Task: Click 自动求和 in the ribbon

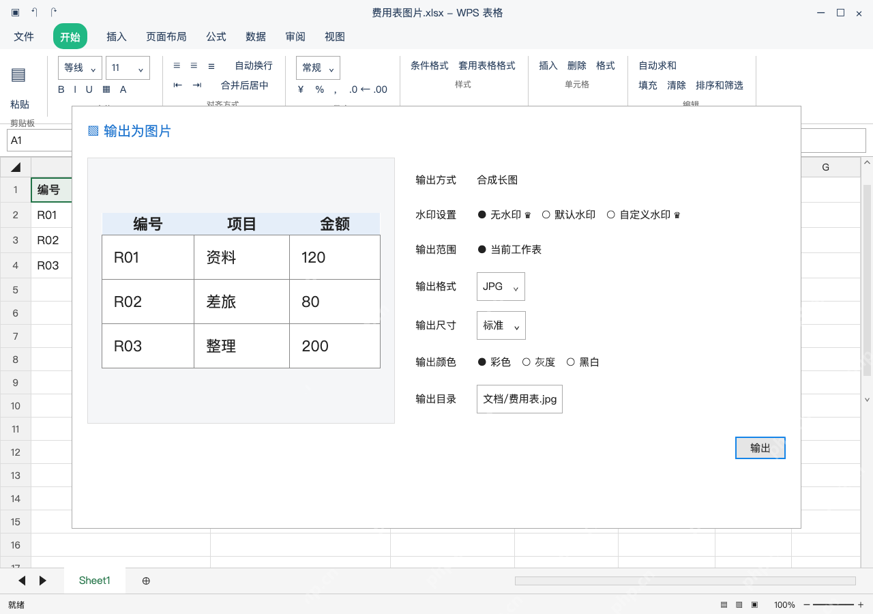Action: 657,65
